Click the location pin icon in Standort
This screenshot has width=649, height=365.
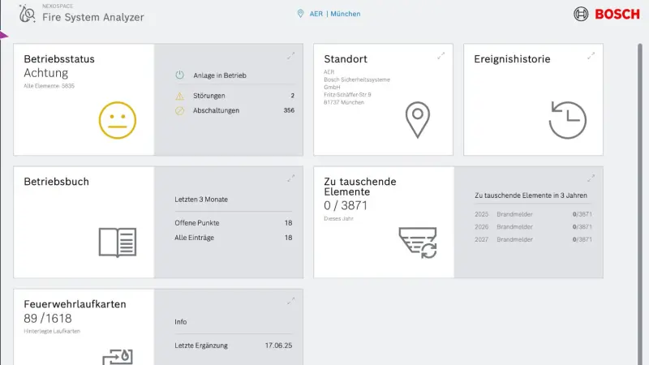point(417,120)
